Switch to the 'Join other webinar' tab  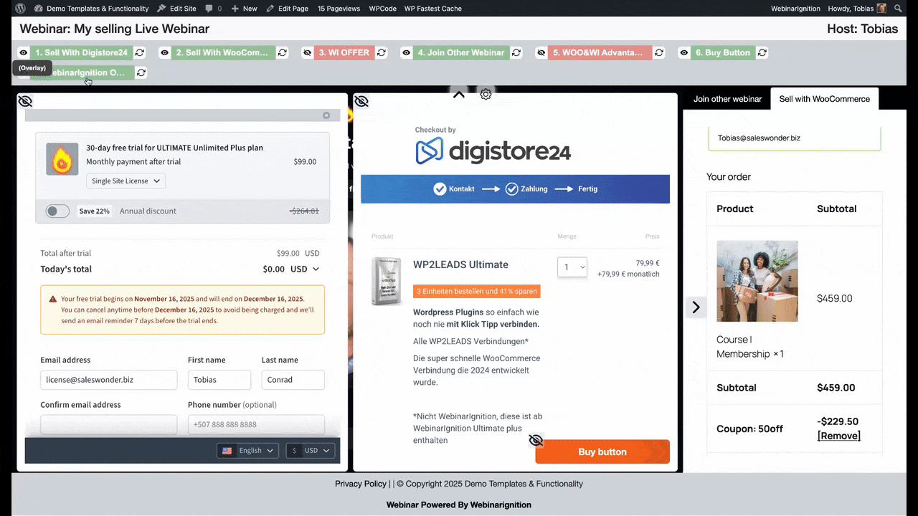(727, 99)
